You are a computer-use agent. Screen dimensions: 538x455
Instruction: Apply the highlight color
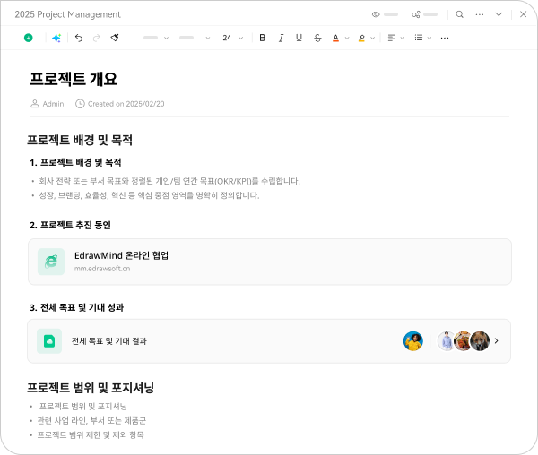point(361,38)
